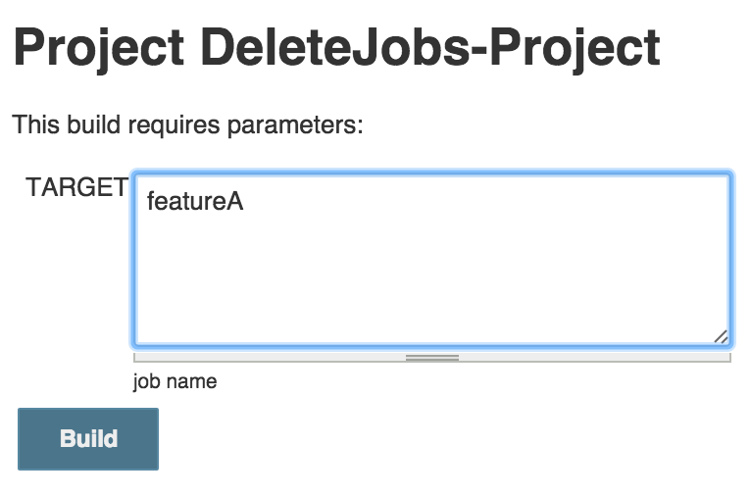This screenshot has height=496, width=751.
Task: Click the word "name" under the textarea
Action: coord(191,382)
